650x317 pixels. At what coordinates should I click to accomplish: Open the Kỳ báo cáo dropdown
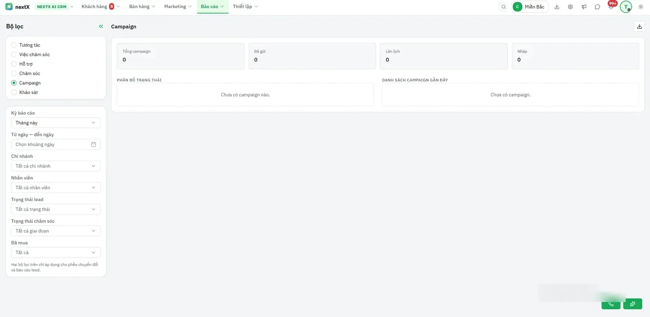(x=56, y=123)
